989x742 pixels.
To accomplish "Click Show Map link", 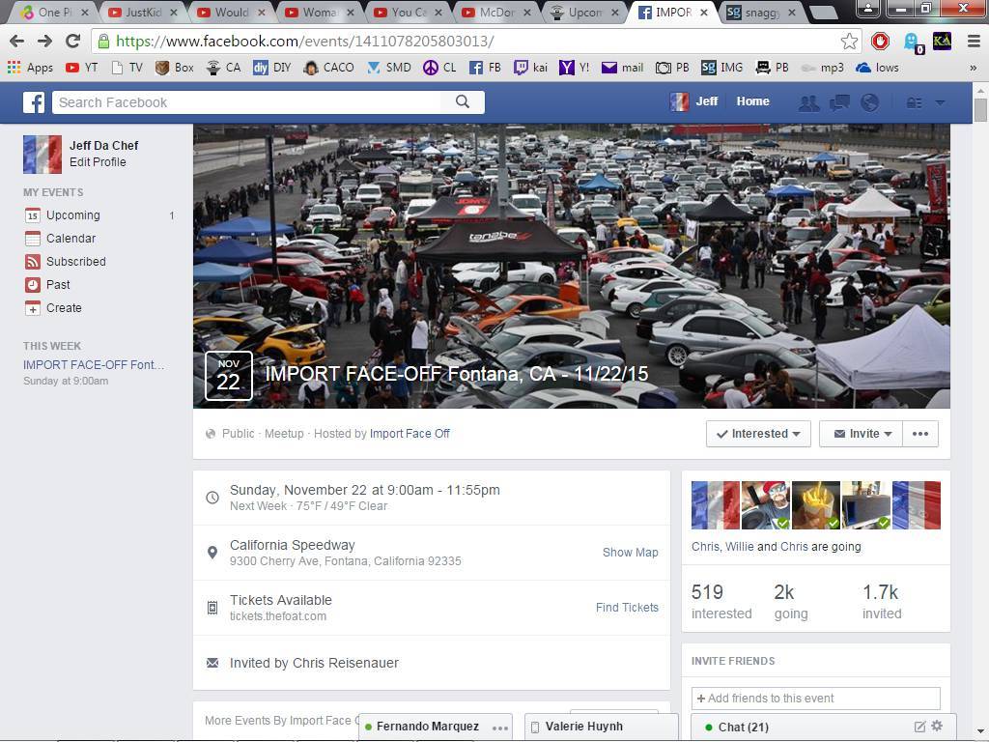I will pyautogui.click(x=630, y=552).
